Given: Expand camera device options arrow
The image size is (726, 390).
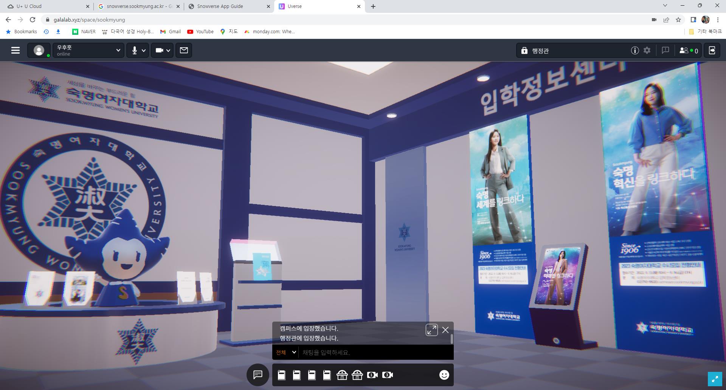Looking at the screenshot, I should pos(168,50).
